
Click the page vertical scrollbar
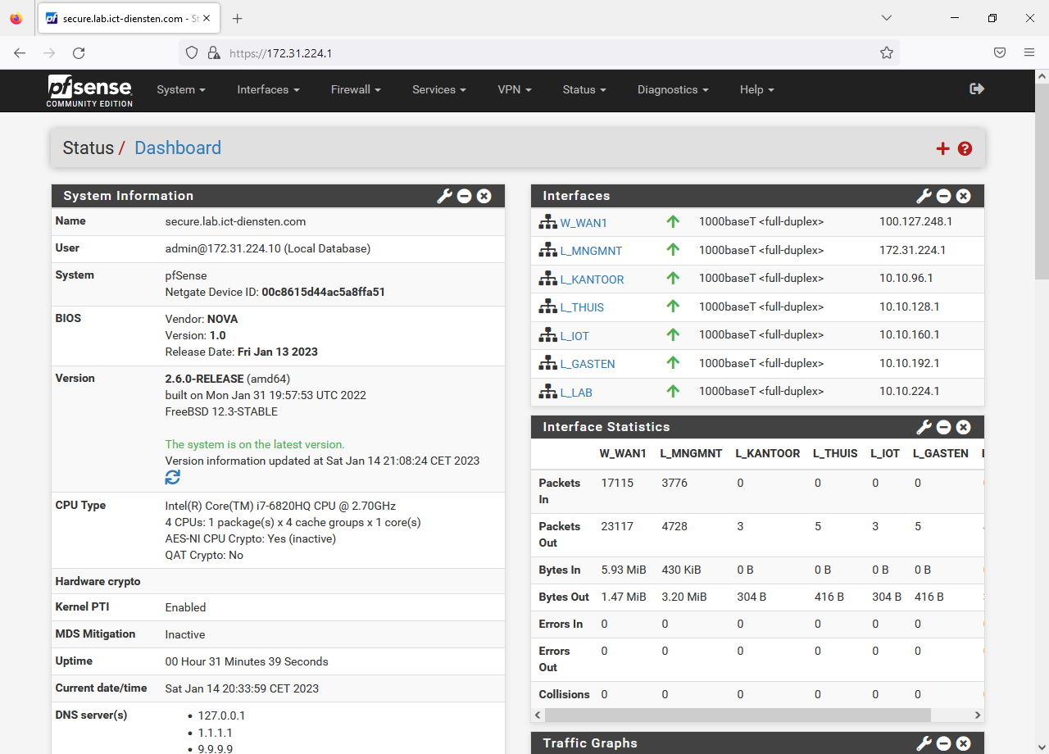1042,180
